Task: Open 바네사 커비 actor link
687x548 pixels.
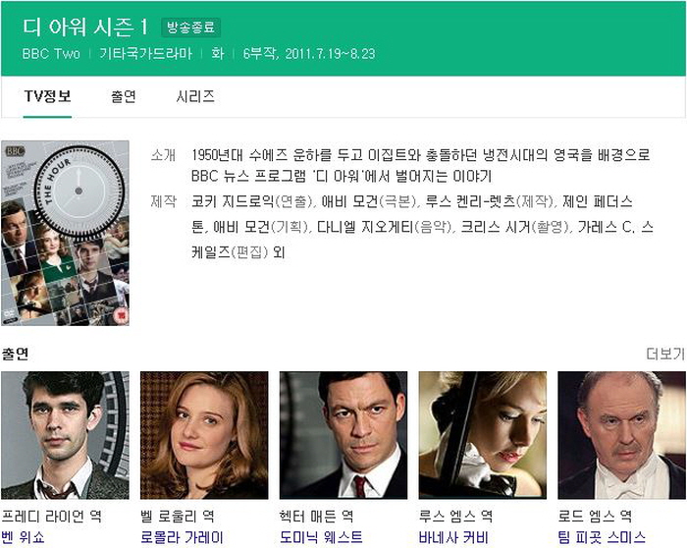Action: 453,537
